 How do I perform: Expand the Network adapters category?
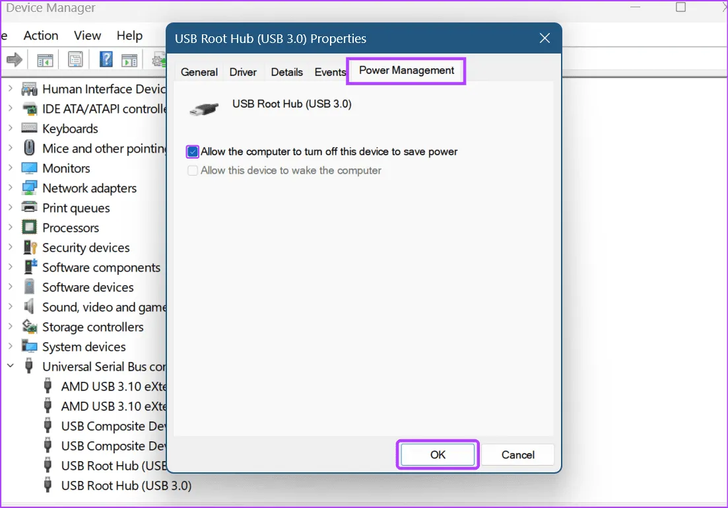click(10, 188)
